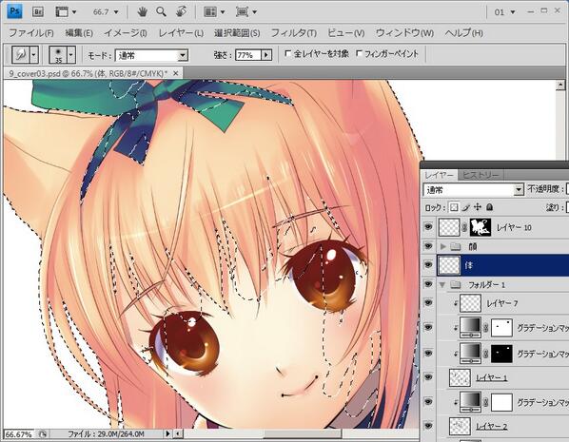Enable the フィンガーペイント checkbox
This screenshot has height=442, width=569.
359,53
